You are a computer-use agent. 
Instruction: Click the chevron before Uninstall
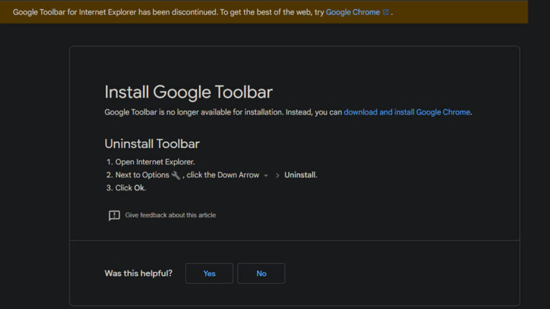[277, 175]
